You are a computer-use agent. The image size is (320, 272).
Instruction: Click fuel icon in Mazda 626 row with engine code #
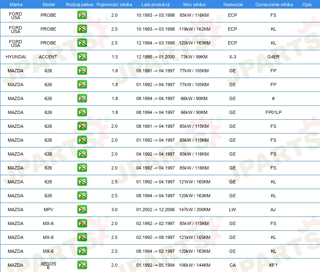[x=82, y=98]
